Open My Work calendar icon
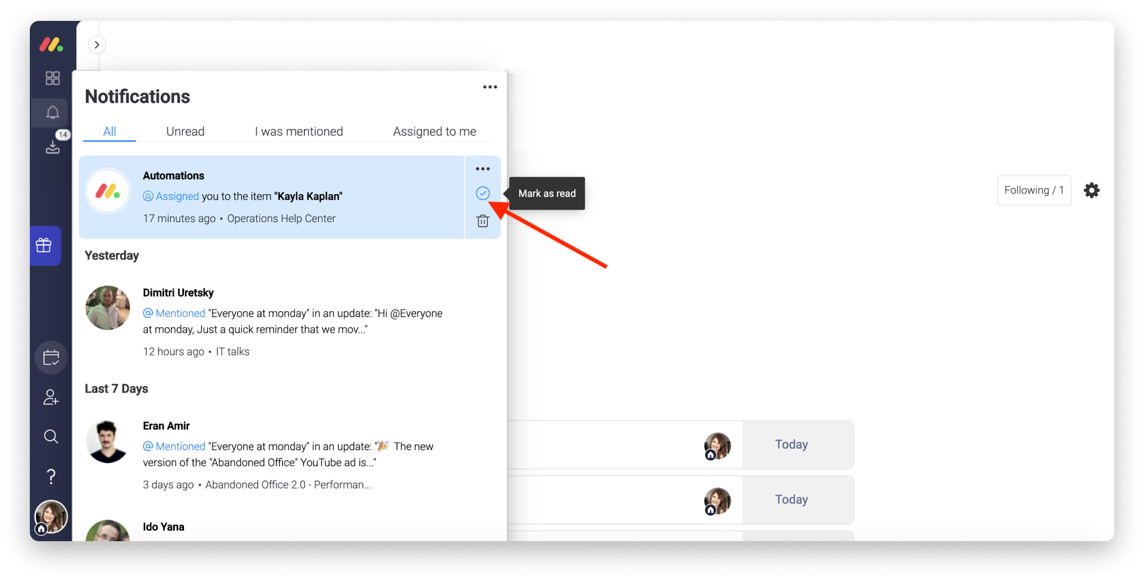 click(x=51, y=358)
